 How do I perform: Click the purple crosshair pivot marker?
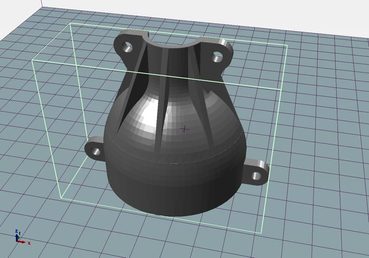[184, 128]
